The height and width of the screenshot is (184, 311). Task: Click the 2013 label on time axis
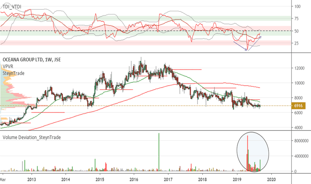(32, 179)
